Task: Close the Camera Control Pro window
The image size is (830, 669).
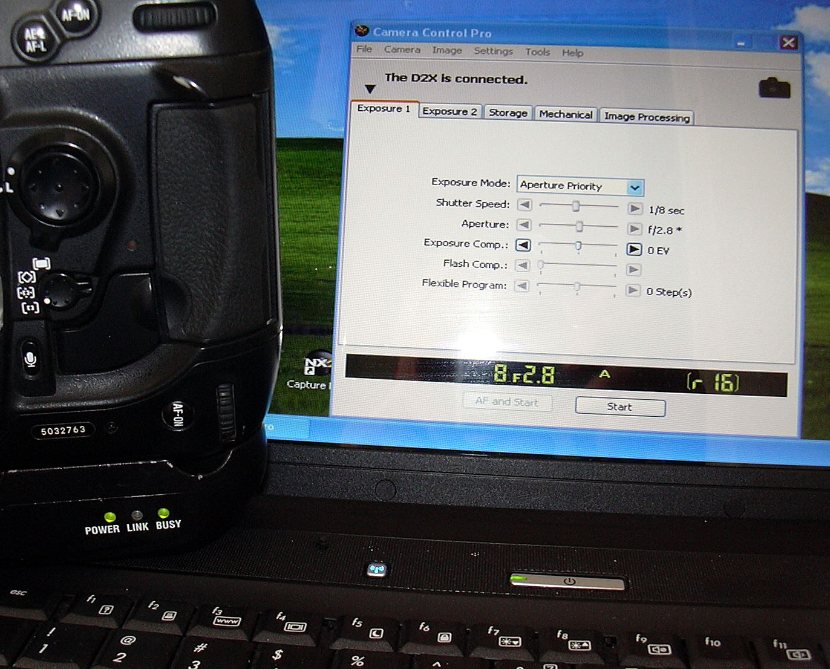Action: tap(788, 42)
